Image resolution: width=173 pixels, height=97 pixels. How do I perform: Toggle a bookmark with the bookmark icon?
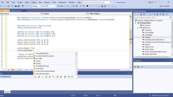[87, 6]
